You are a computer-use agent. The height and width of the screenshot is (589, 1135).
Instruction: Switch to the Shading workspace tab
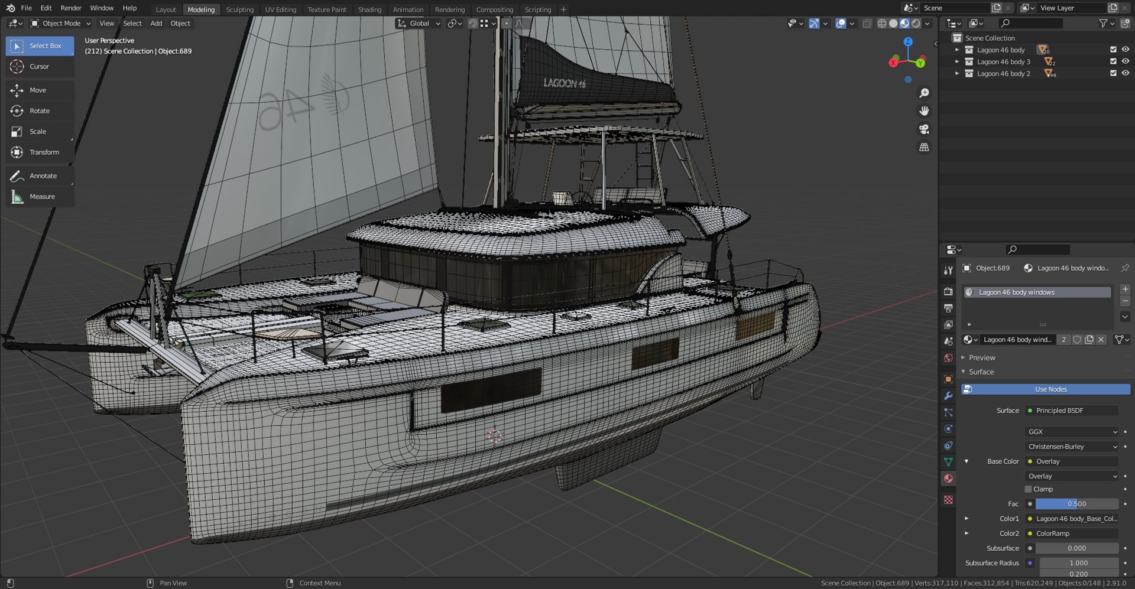coord(369,9)
